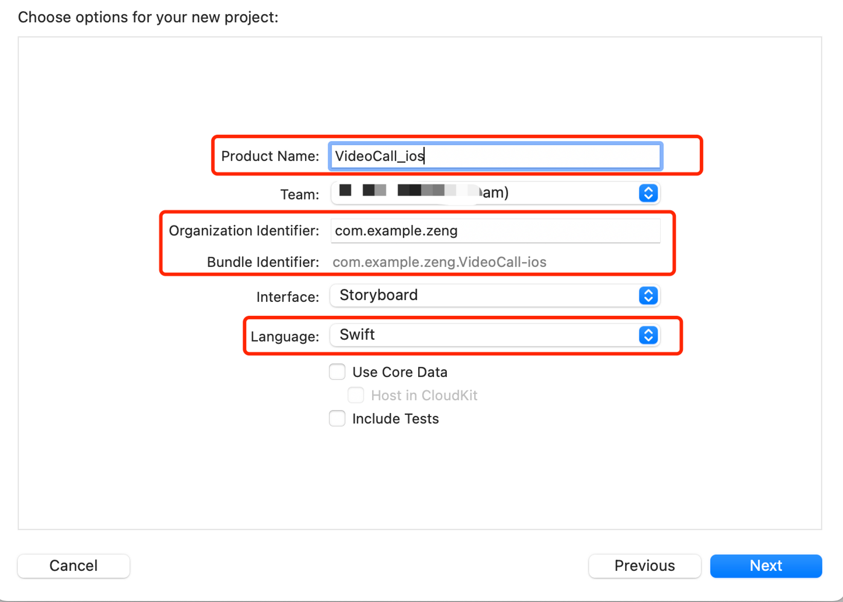Click the Cancel button
Image resolution: width=843 pixels, height=602 pixels.
tap(74, 566)
